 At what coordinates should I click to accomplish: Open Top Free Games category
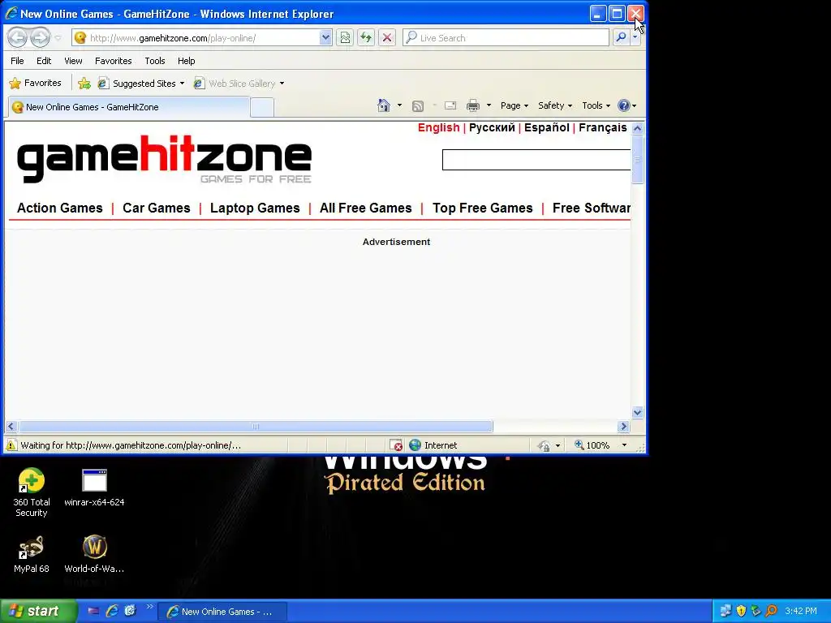click(x=482, y=208)
